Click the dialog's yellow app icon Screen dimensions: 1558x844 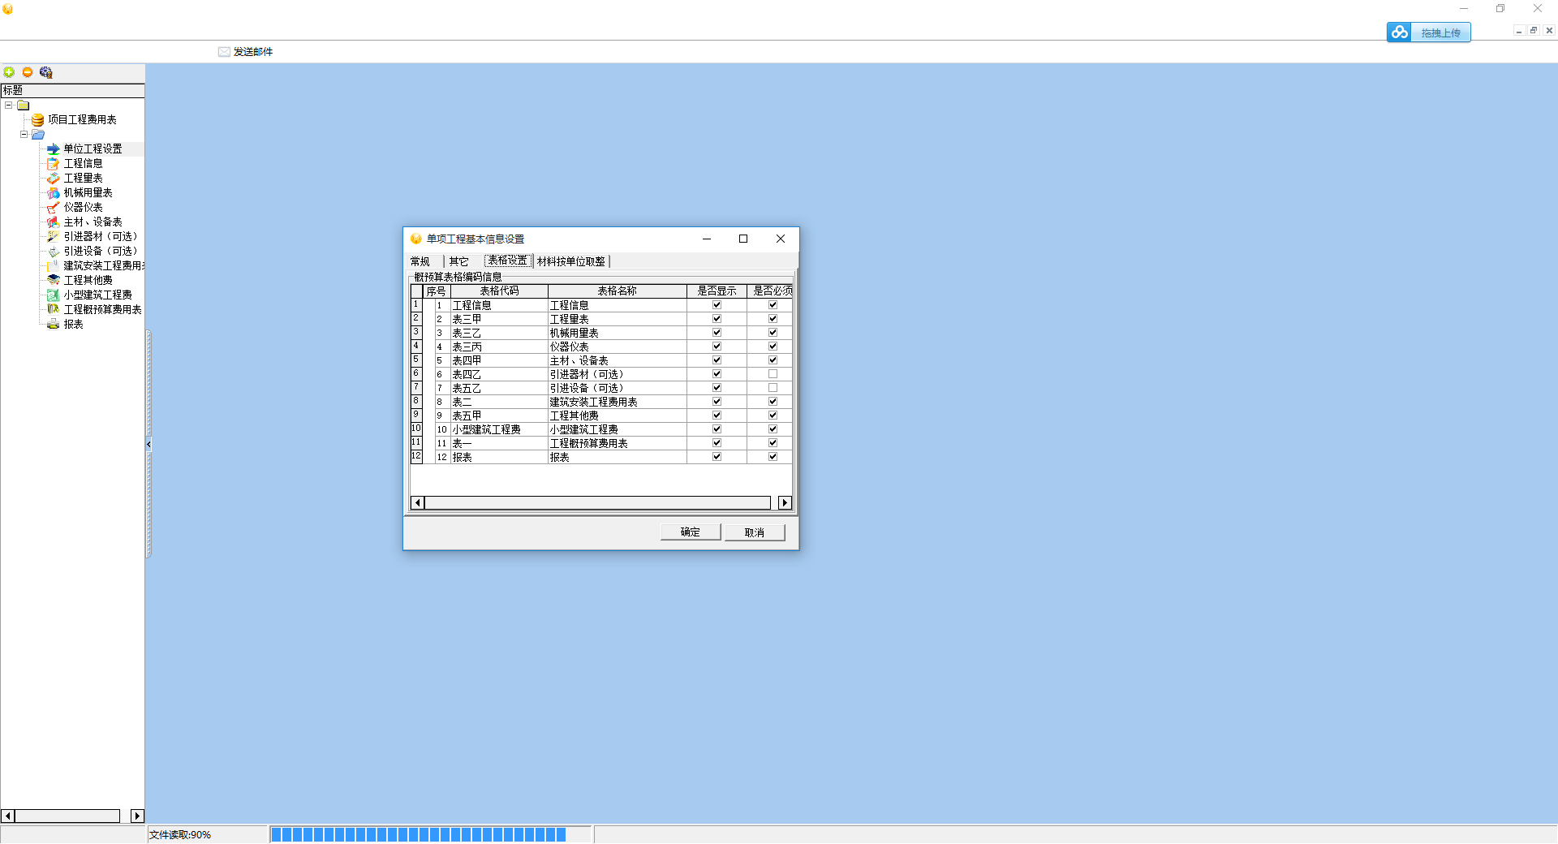(x=416, y=239)
